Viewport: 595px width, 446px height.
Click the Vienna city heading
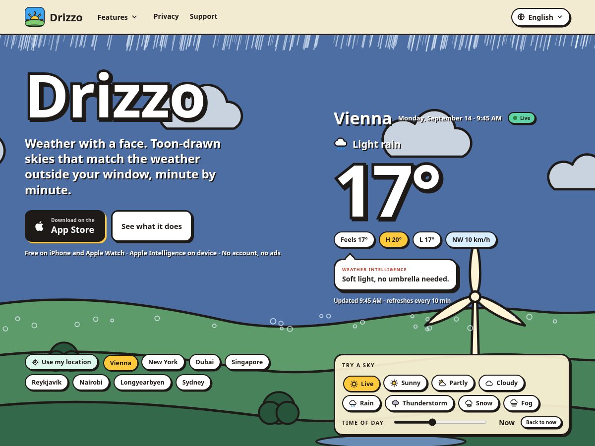click(362, 118)
